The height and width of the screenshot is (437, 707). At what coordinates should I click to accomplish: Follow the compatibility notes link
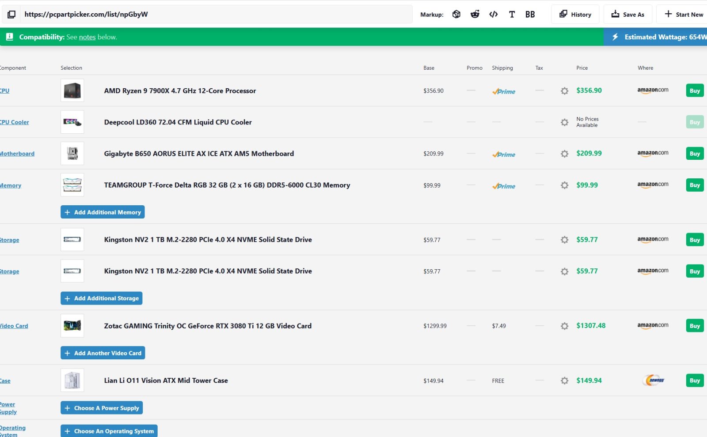pos(87,37)
